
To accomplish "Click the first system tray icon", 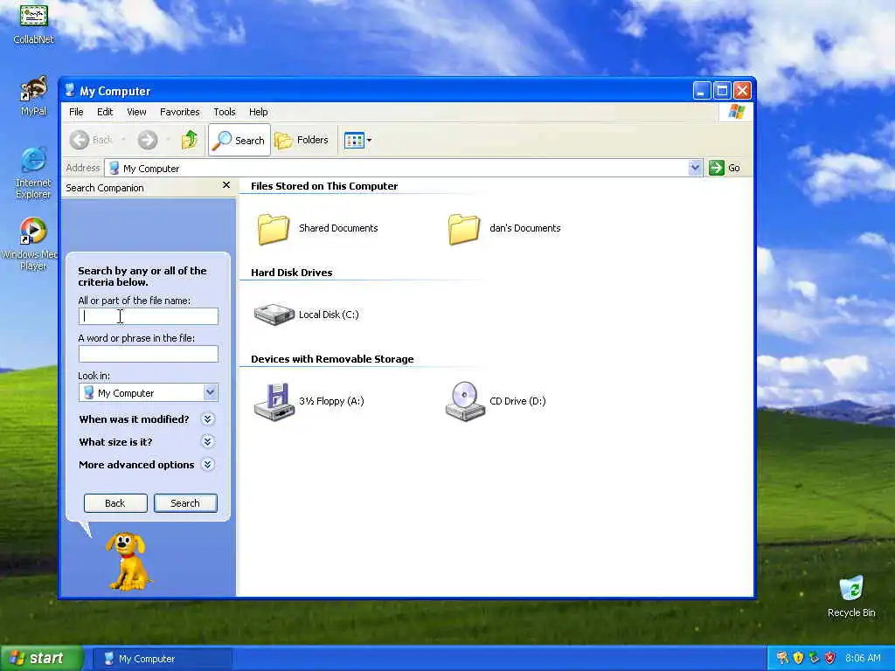I will (x=782, y=658).
